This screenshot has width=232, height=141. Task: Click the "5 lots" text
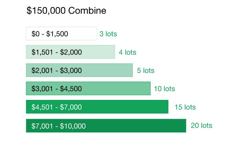146,70
